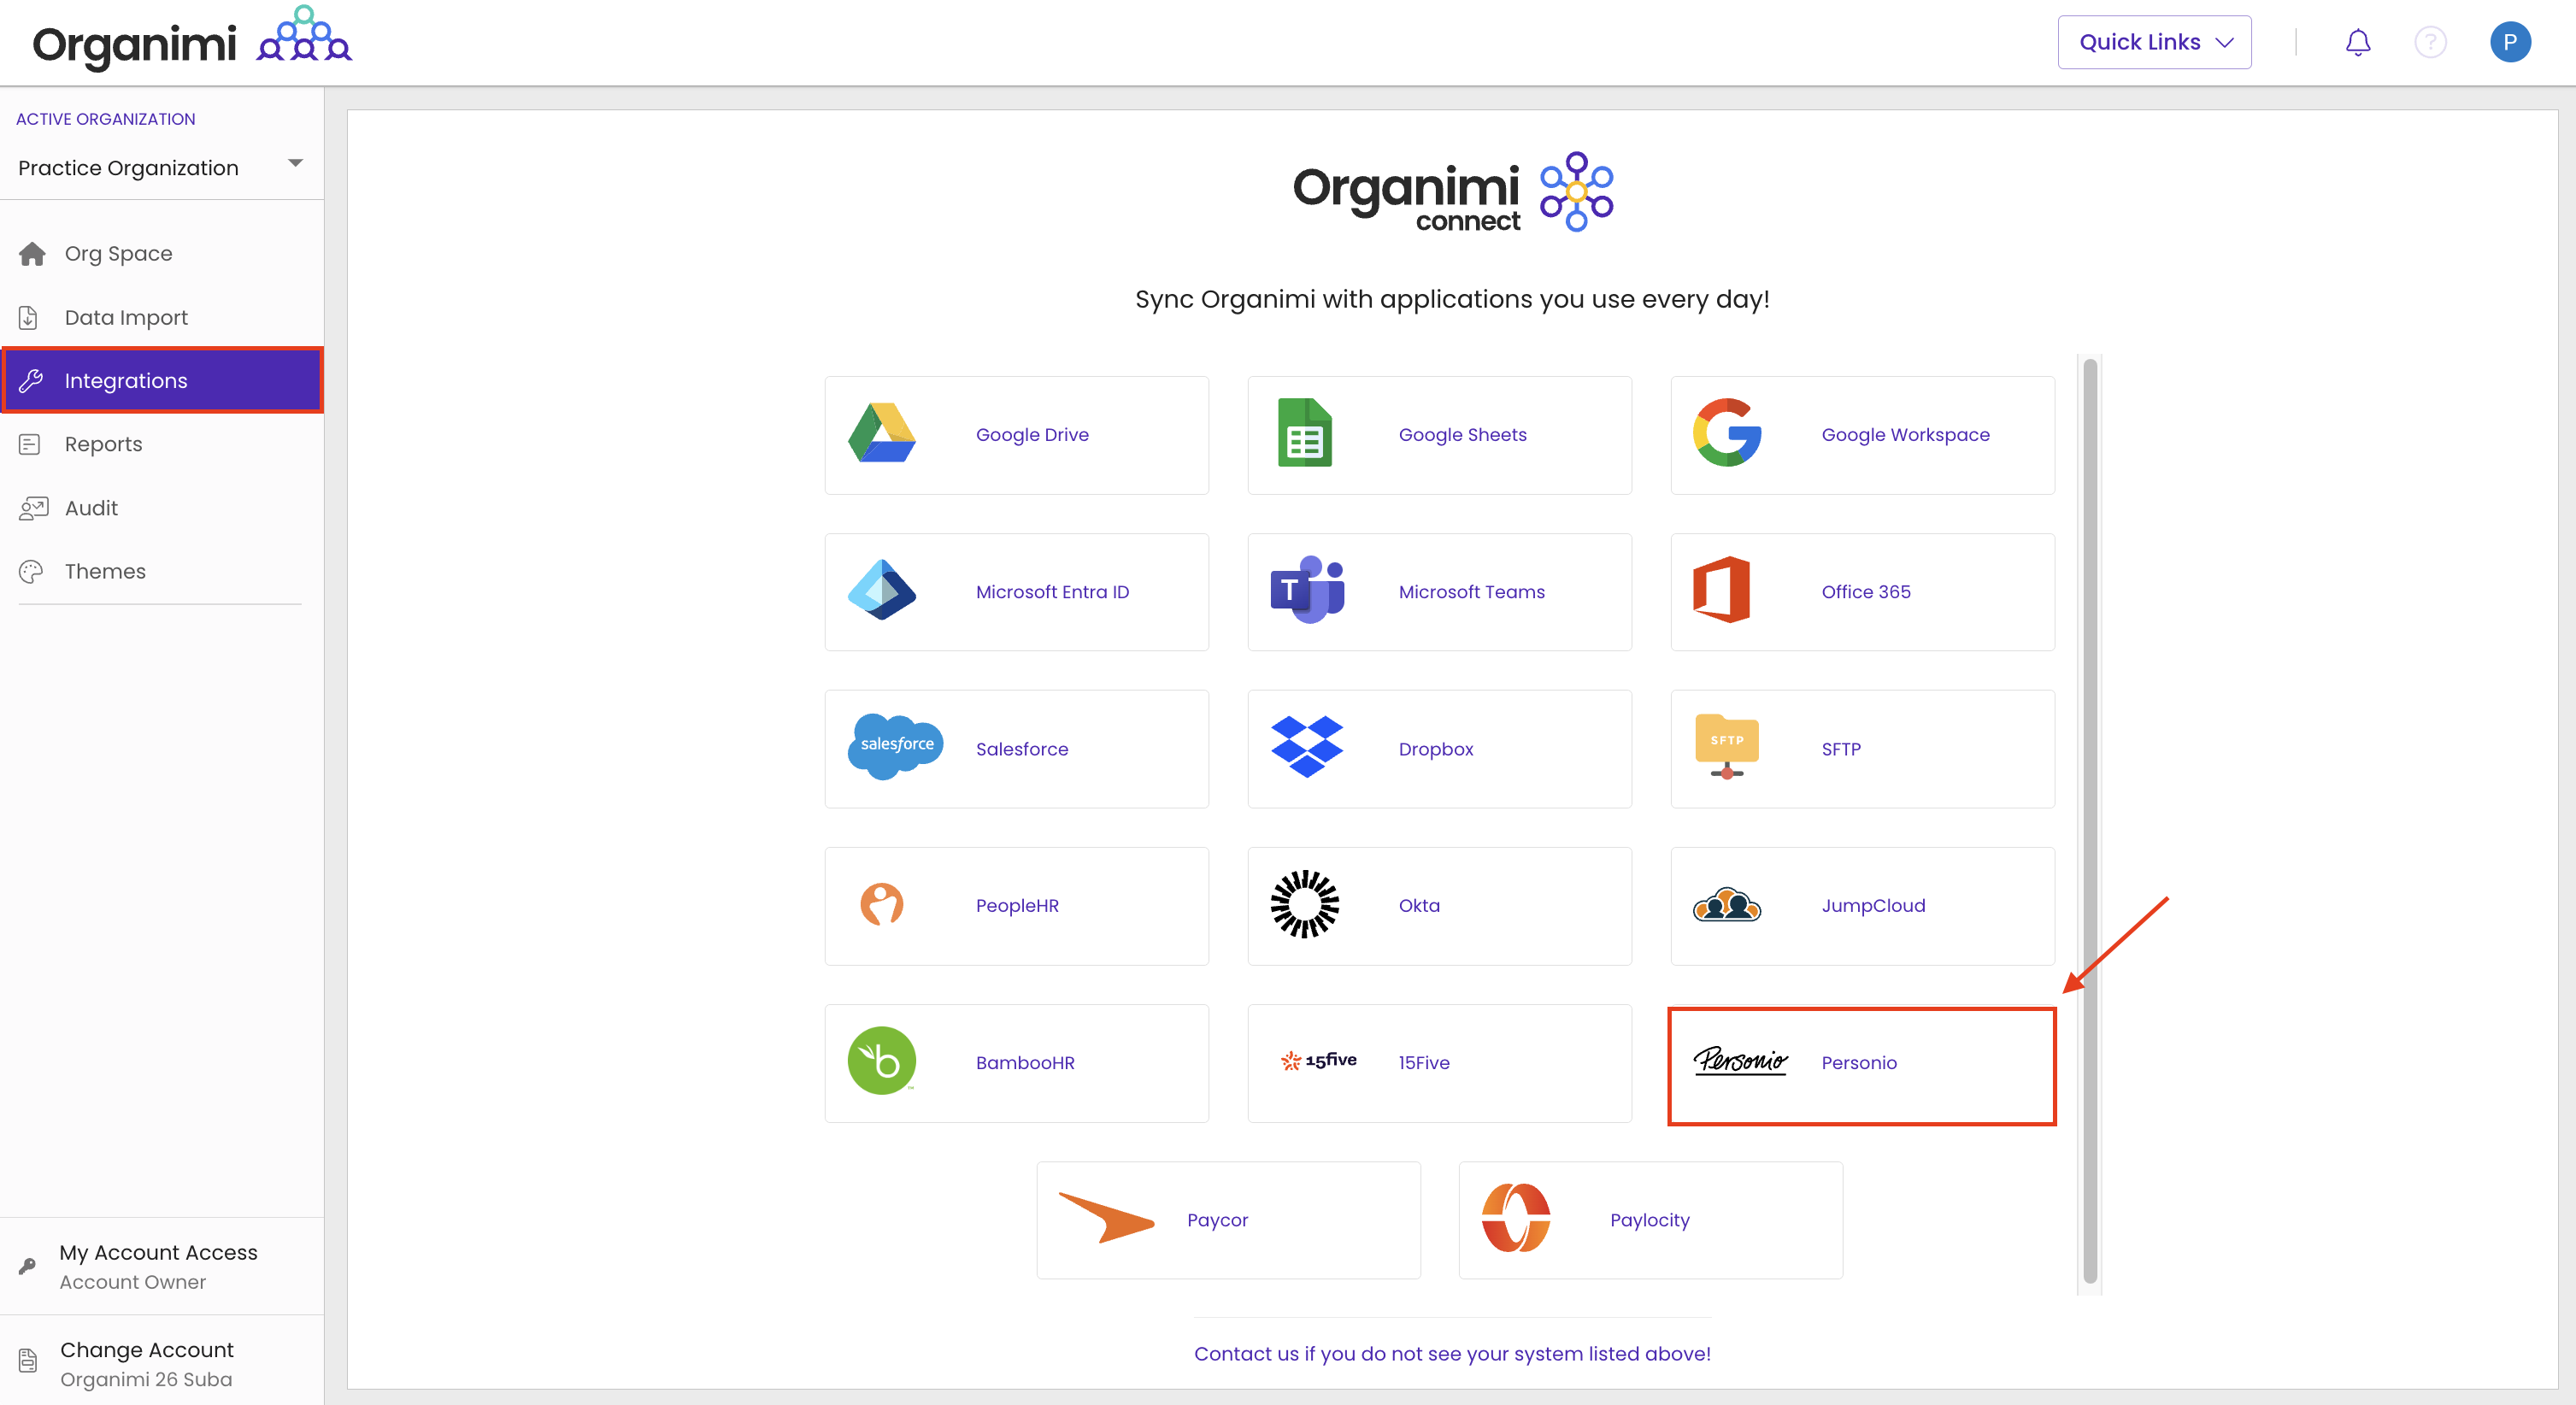
Task: Click the Microsoft Teams logo icon
Action: pos(1306,590)
